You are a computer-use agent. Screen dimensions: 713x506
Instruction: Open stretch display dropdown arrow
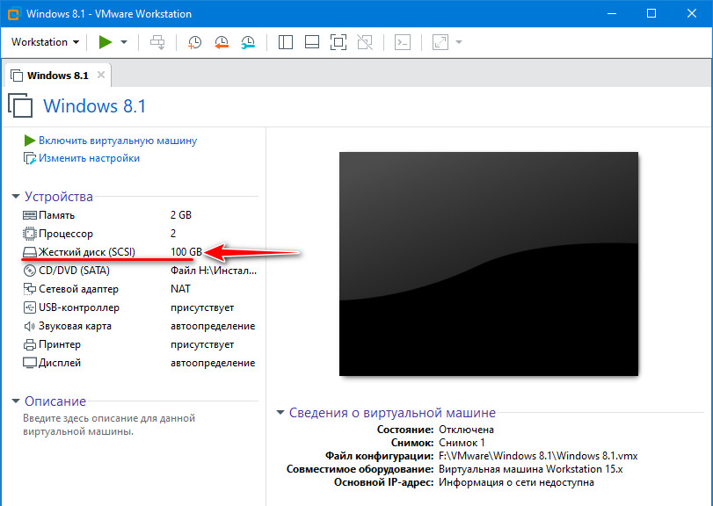[459, 42]
